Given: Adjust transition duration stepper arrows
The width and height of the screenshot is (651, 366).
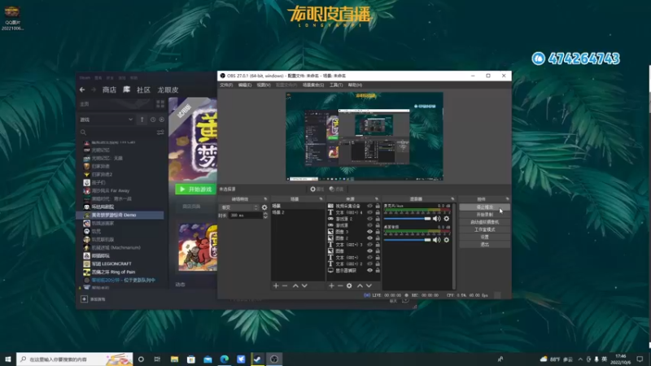Looking at the screenshot, I should coord(265,216).
